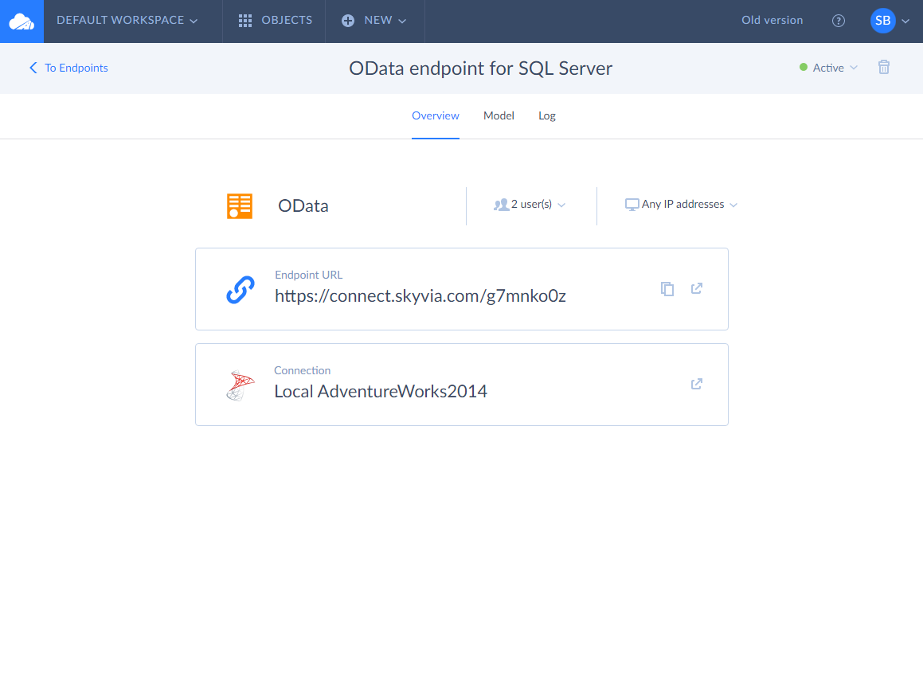923x688 pixels.
Task: Click the OData type label
Action: 303,206
